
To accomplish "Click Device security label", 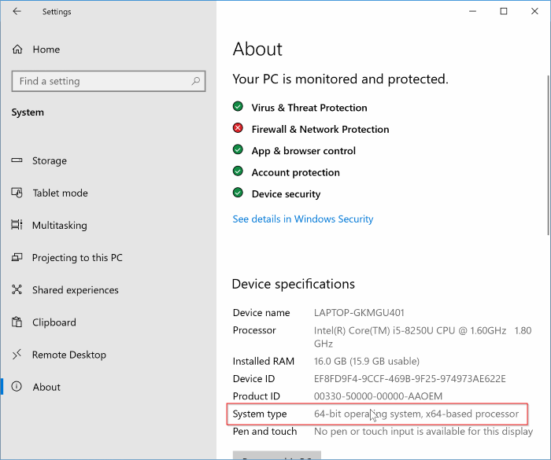I will 286,194.
